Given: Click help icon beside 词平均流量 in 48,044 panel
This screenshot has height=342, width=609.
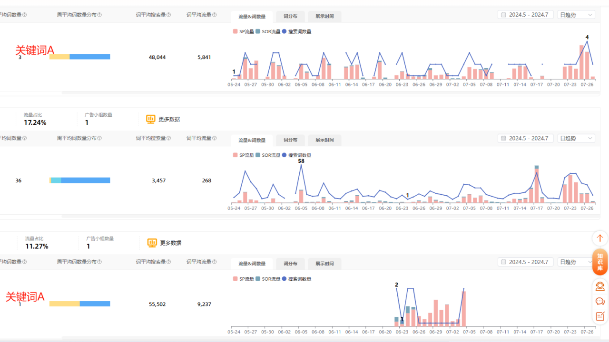Looking at the screenshot, I should [215, 15].
